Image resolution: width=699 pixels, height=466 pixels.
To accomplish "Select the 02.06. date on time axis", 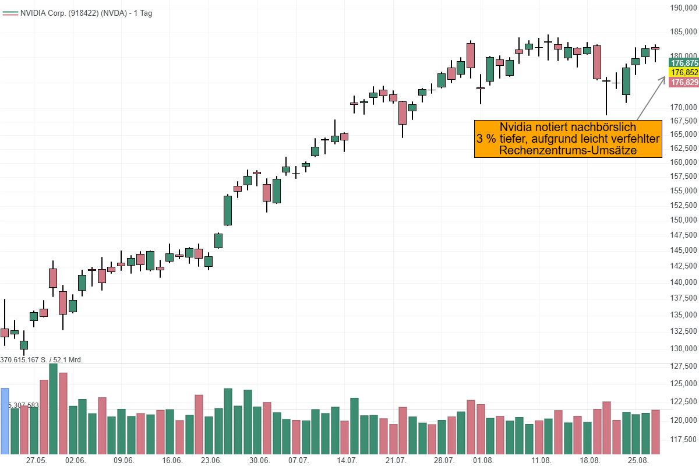I will coord(76,460).
